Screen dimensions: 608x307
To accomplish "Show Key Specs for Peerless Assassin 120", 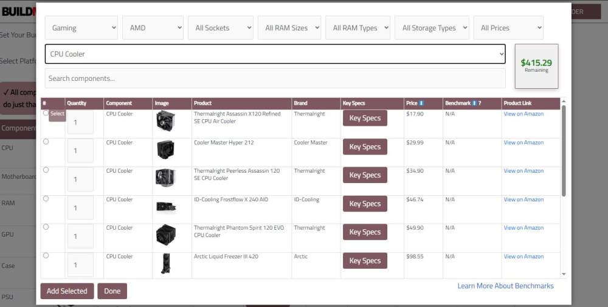I will click(365, 175).
